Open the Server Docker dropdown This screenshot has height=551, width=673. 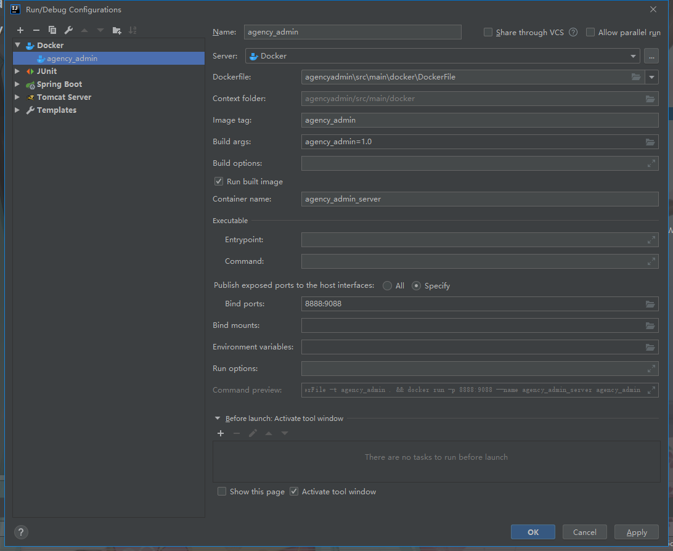point(443,56)
